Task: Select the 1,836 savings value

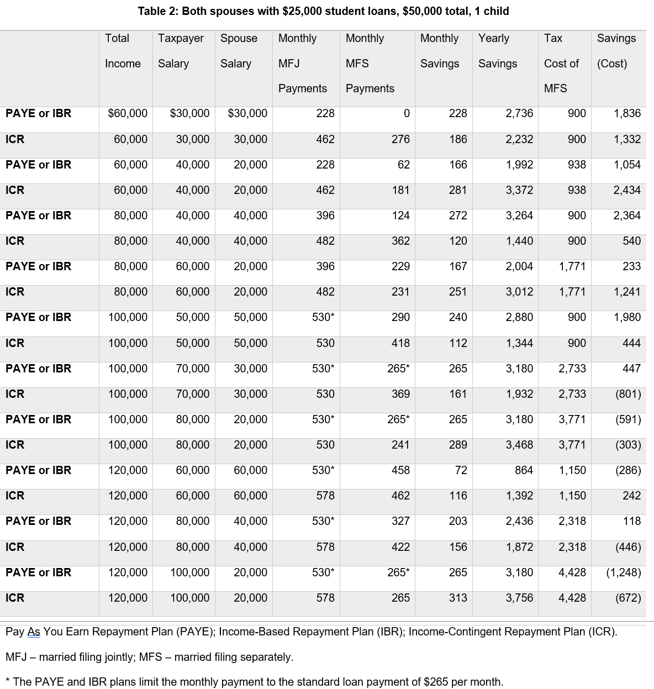Action: click(627, 113)
